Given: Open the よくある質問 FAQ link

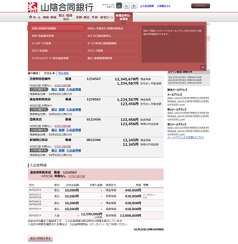Looking at the screenshot, I should 147,6.
